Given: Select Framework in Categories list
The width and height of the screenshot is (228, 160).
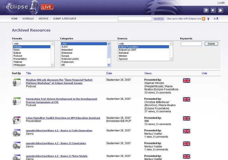Looking at the screenshot, I should [84, 62].
